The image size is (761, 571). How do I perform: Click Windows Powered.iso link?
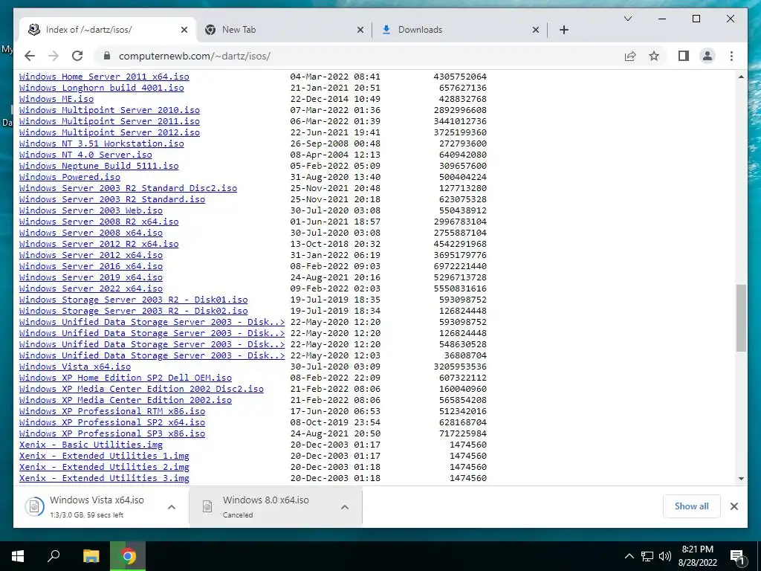click(x=69, y=177)
